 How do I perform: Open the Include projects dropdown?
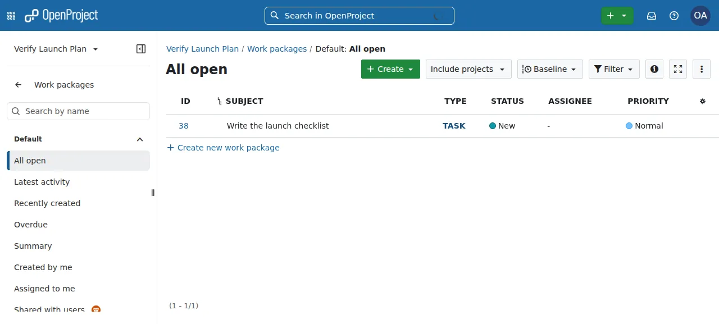468,69
